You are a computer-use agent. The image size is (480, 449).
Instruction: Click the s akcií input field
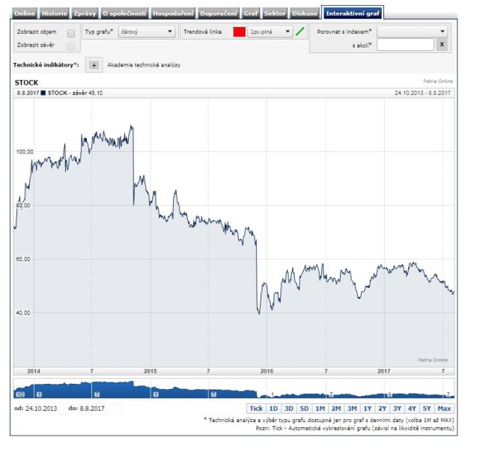pyautogui.click(x=405, y=45)
